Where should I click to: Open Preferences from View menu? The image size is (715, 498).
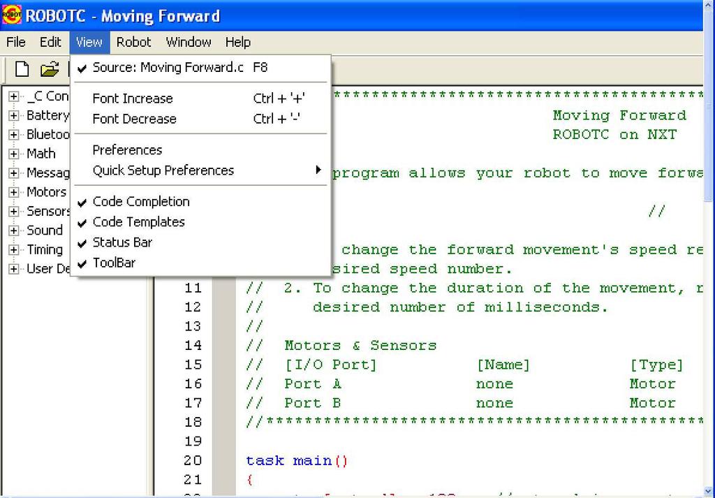coord(200,150)
